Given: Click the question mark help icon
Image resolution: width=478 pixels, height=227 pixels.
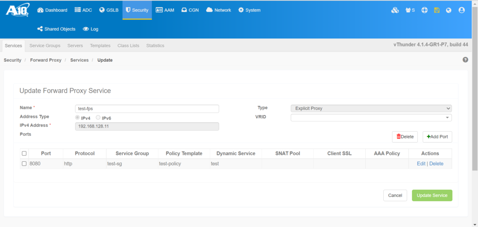Looking at the screenshot, I should 465,60.
